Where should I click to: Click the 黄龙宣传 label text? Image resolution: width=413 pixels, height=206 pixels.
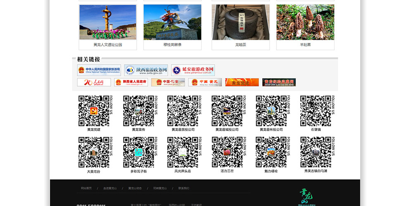click(138, 129)
